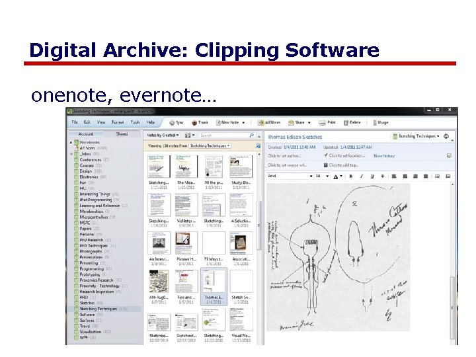This screenshot has height=357, width=476.
Task: Click in the note Search field
Action: [223, 136]
